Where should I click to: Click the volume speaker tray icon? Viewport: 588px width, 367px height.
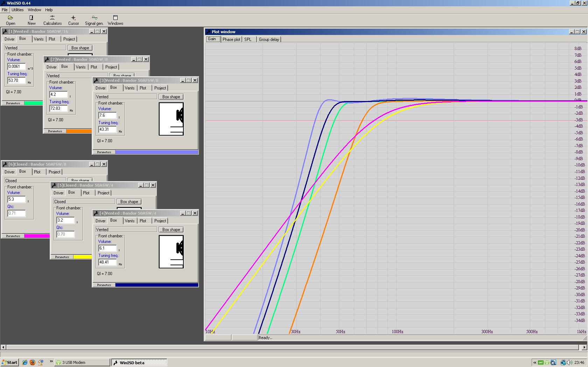click(x=569, y=362)
